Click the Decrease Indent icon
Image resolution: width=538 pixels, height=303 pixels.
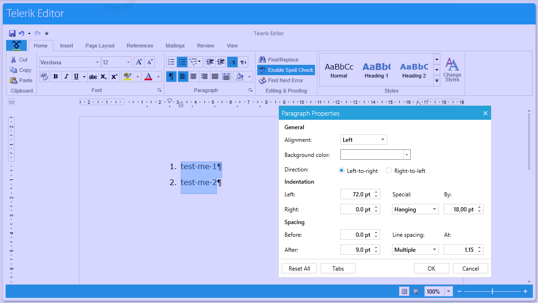[210, 62]
